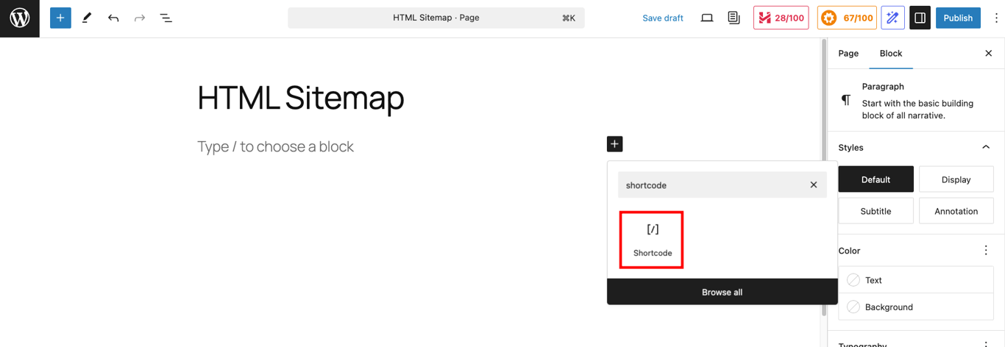Open the readability score 67/100 panel
This screenshot has width=1005, height=347.
coord(847,18)
